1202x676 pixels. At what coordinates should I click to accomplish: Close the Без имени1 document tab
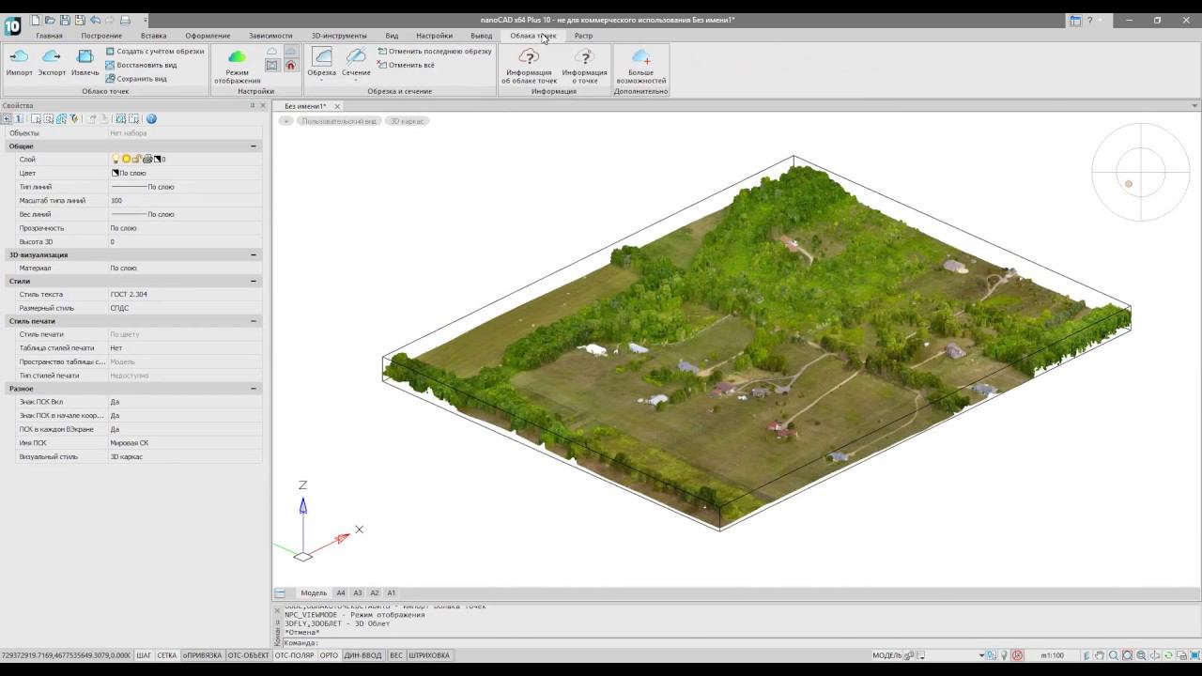[336, 106]
